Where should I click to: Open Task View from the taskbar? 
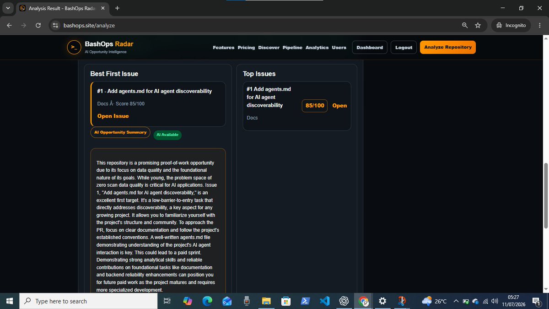(x=167, y=301)
